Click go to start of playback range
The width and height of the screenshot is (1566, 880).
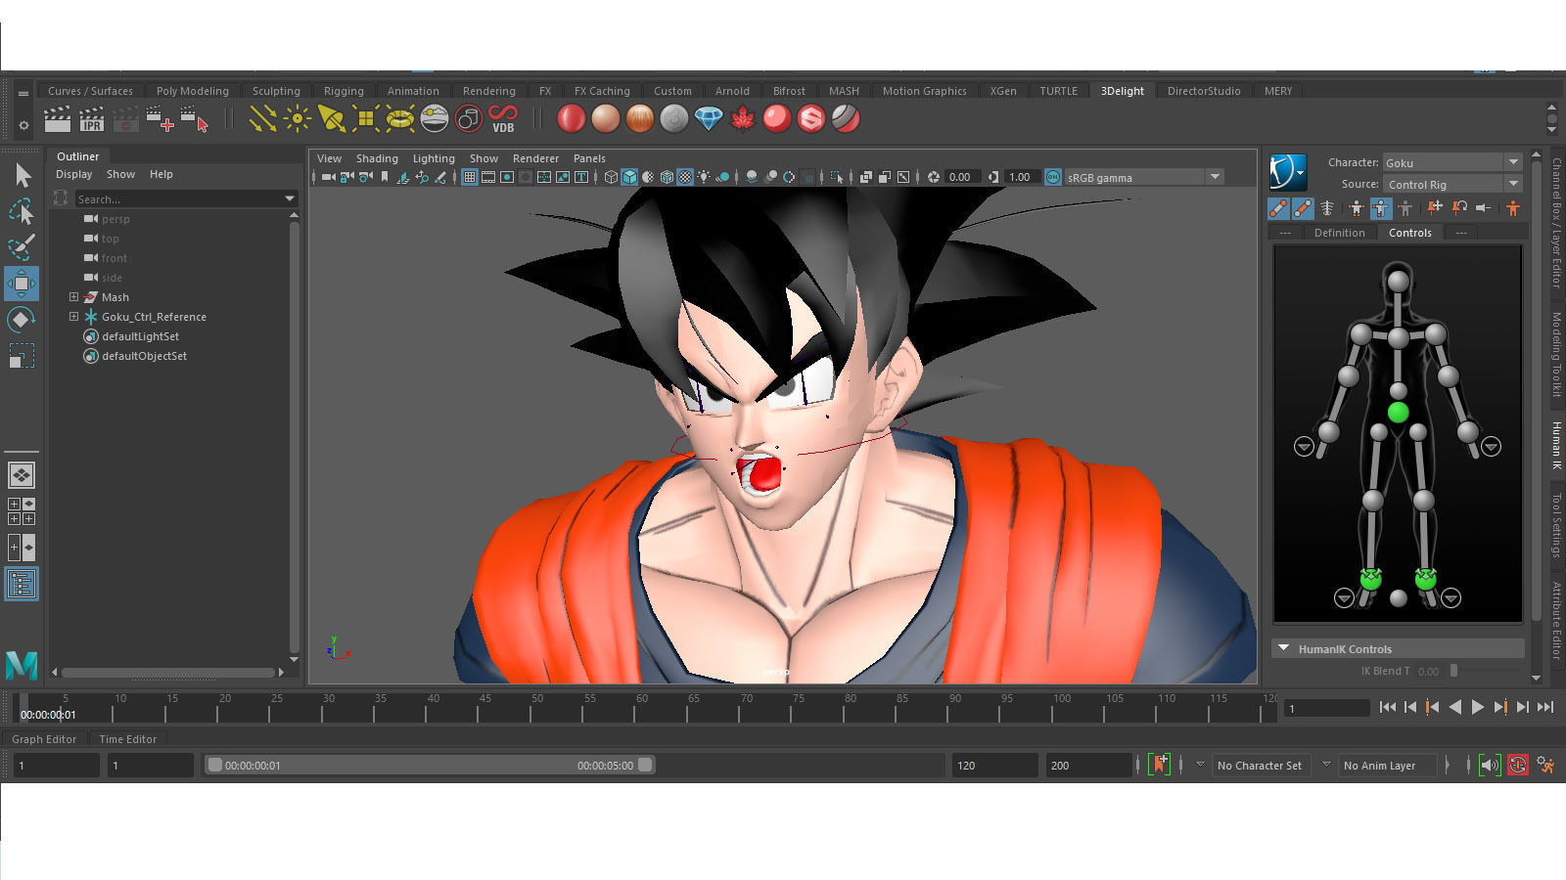click(1388, 707)
